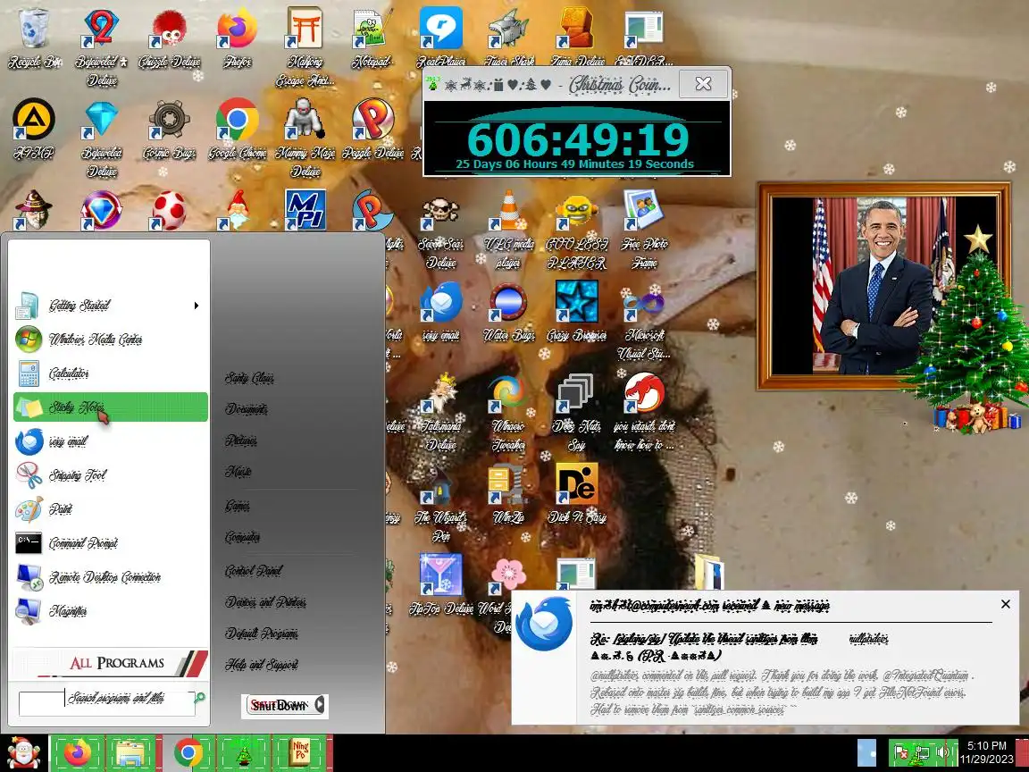Open File Explorer from the taskbar
1029x772 pixels.
130,753
